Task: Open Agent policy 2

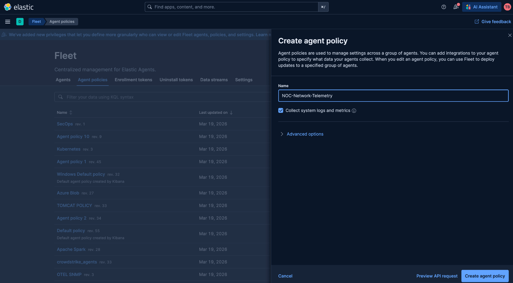Action: pos(72,218)
